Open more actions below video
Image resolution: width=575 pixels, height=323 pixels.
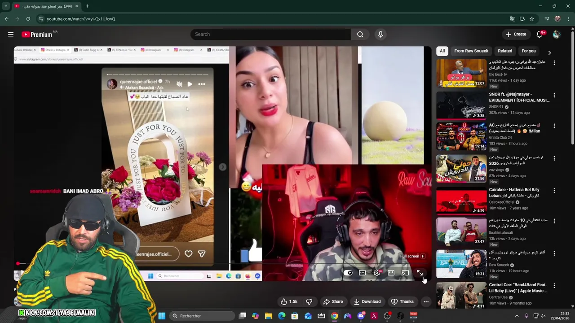426,301
